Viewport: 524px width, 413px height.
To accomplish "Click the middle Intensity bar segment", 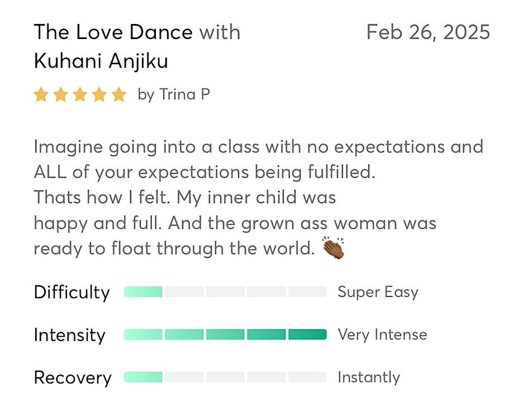I will click(225, 334).
